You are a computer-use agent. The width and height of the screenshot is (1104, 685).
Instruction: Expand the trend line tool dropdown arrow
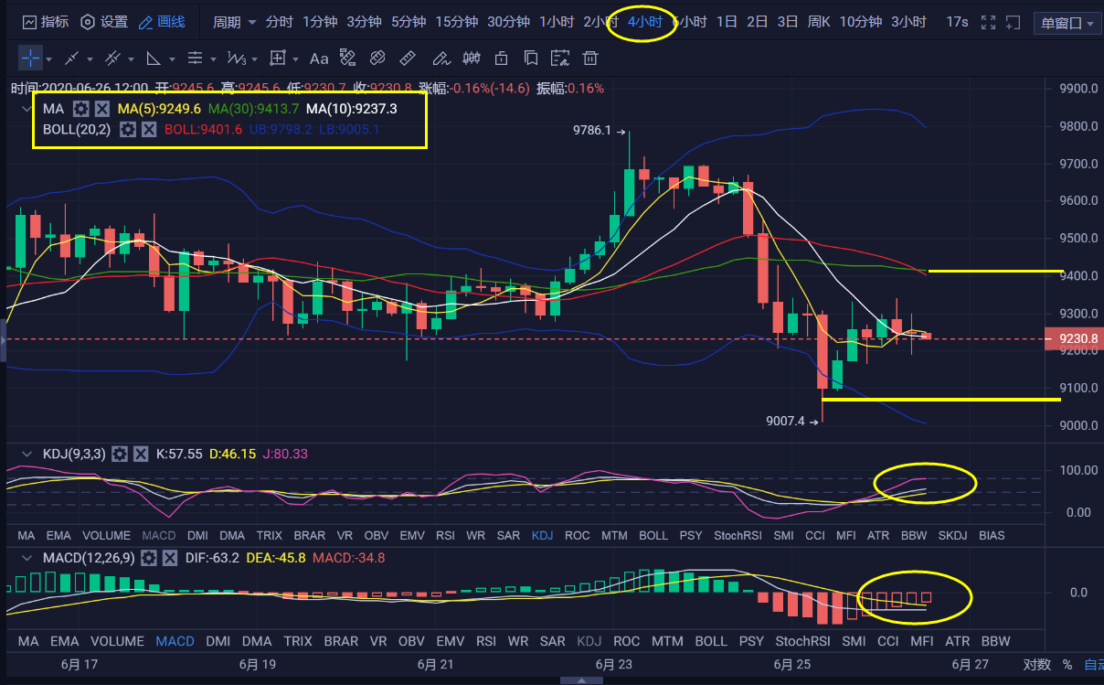tap(90, 59)
